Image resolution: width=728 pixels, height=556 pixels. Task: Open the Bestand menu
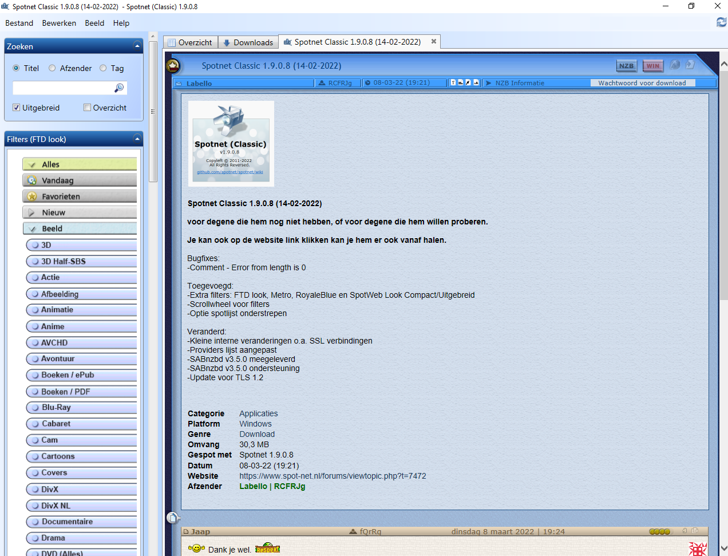(19, 23)
